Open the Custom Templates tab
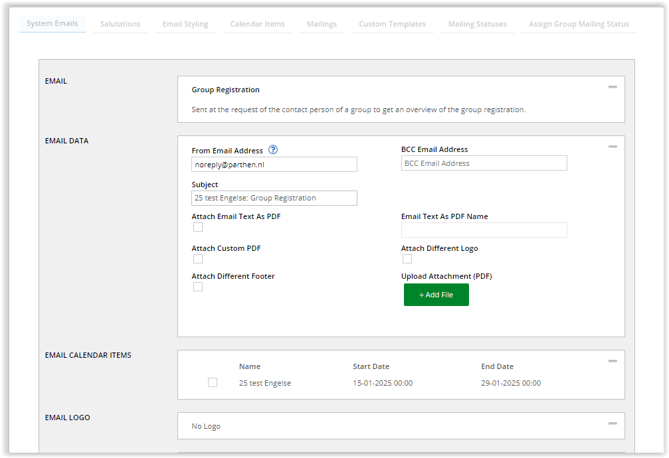Image resolution: width=669 pixels, height=458 pixels. pyautogui.click(x=392, y=24)
